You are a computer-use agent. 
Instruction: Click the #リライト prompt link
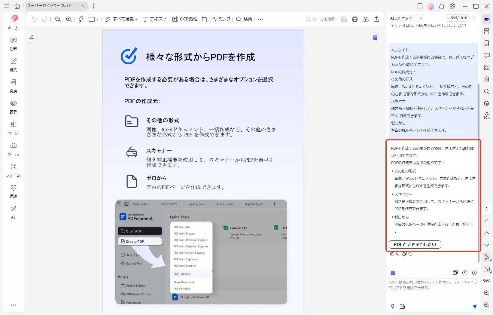click(400, 50)
